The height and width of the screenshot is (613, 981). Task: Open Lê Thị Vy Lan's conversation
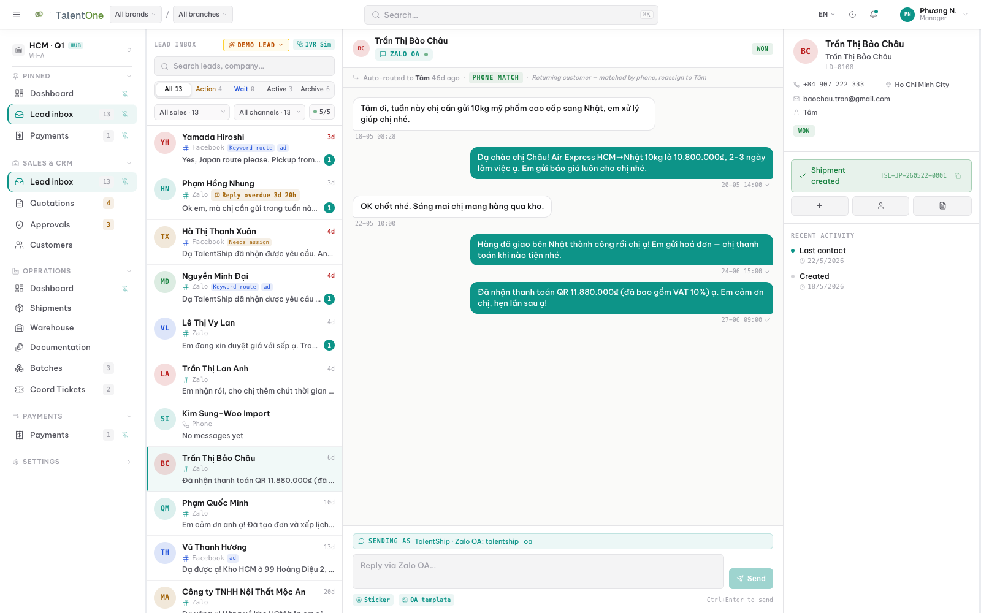point(244,334)
